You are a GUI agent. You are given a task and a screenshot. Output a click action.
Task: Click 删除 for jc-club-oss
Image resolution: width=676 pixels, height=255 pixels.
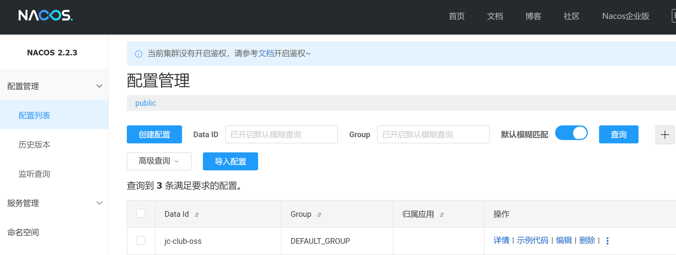click(x=587, y=240)
